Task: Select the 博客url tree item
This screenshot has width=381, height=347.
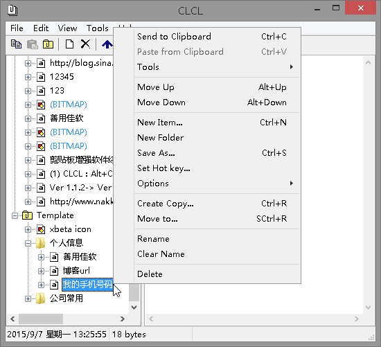Action: [76, 270]
